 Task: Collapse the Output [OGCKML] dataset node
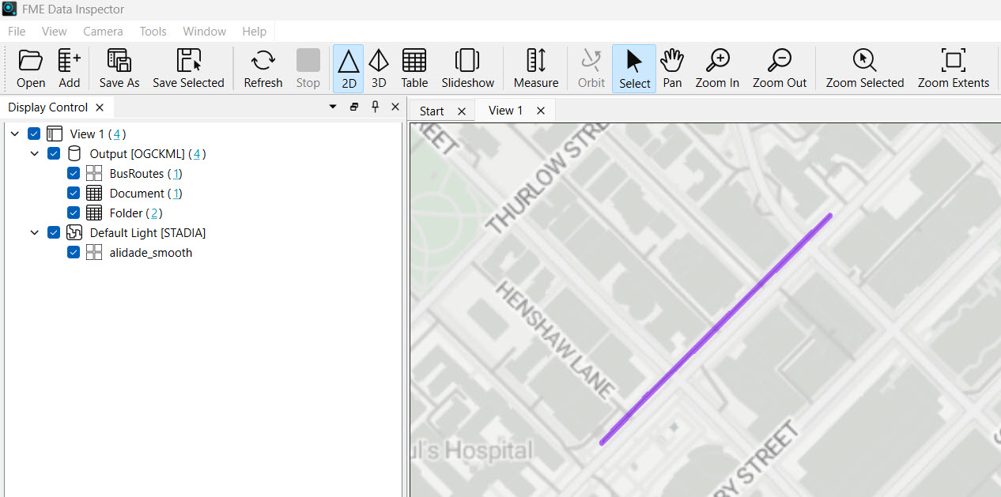35,154
